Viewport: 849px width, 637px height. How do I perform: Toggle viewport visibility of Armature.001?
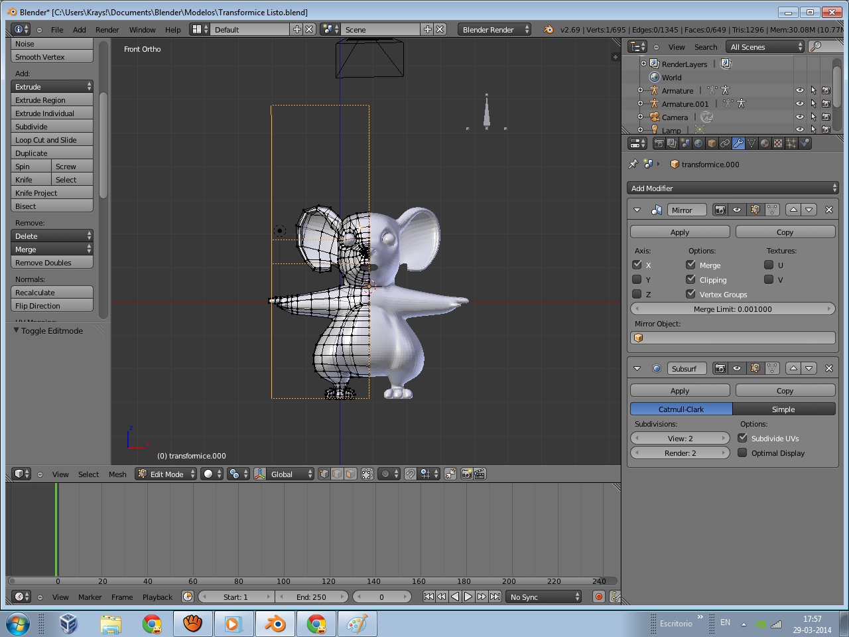point(799,104)
